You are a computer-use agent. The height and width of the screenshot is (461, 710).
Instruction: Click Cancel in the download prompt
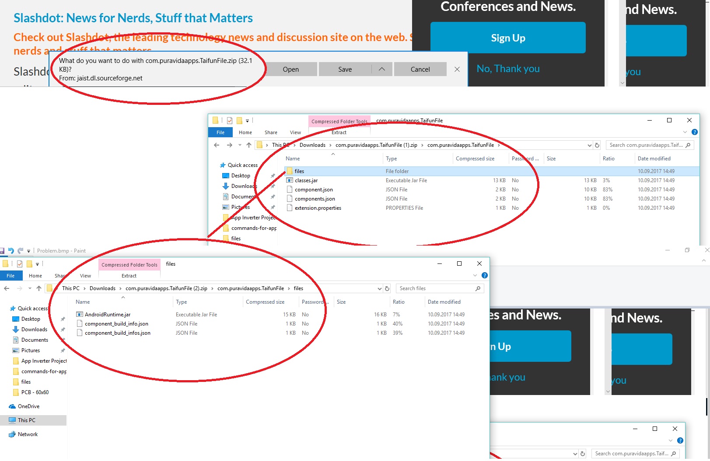(x=420, y=69)
